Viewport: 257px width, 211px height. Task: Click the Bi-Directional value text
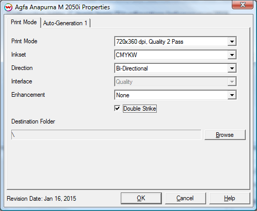pyautogui.click(x=132, y=68)
